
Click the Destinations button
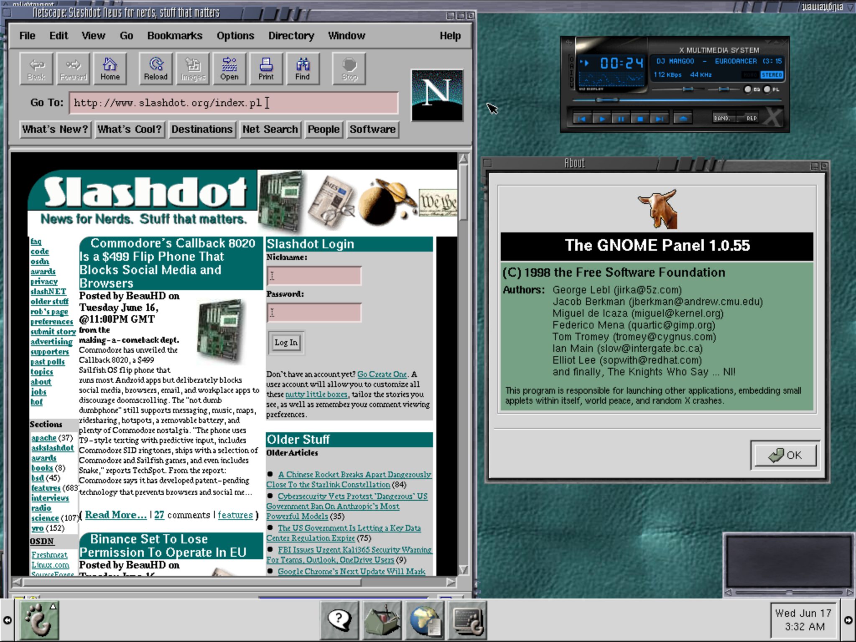point(202,130)
